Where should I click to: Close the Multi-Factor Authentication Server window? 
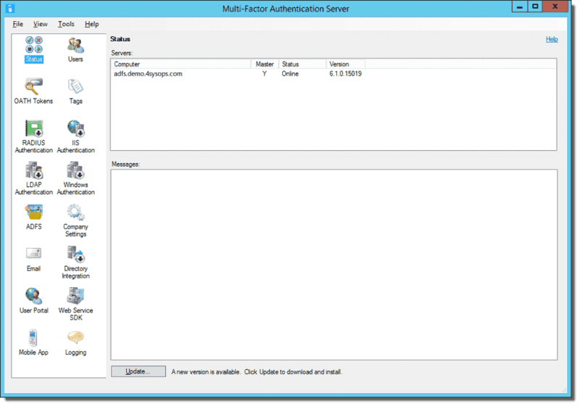coord(555,7)
